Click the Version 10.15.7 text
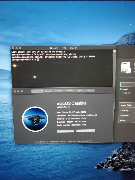The image size is (135, 180). click(x=64, y=107)
